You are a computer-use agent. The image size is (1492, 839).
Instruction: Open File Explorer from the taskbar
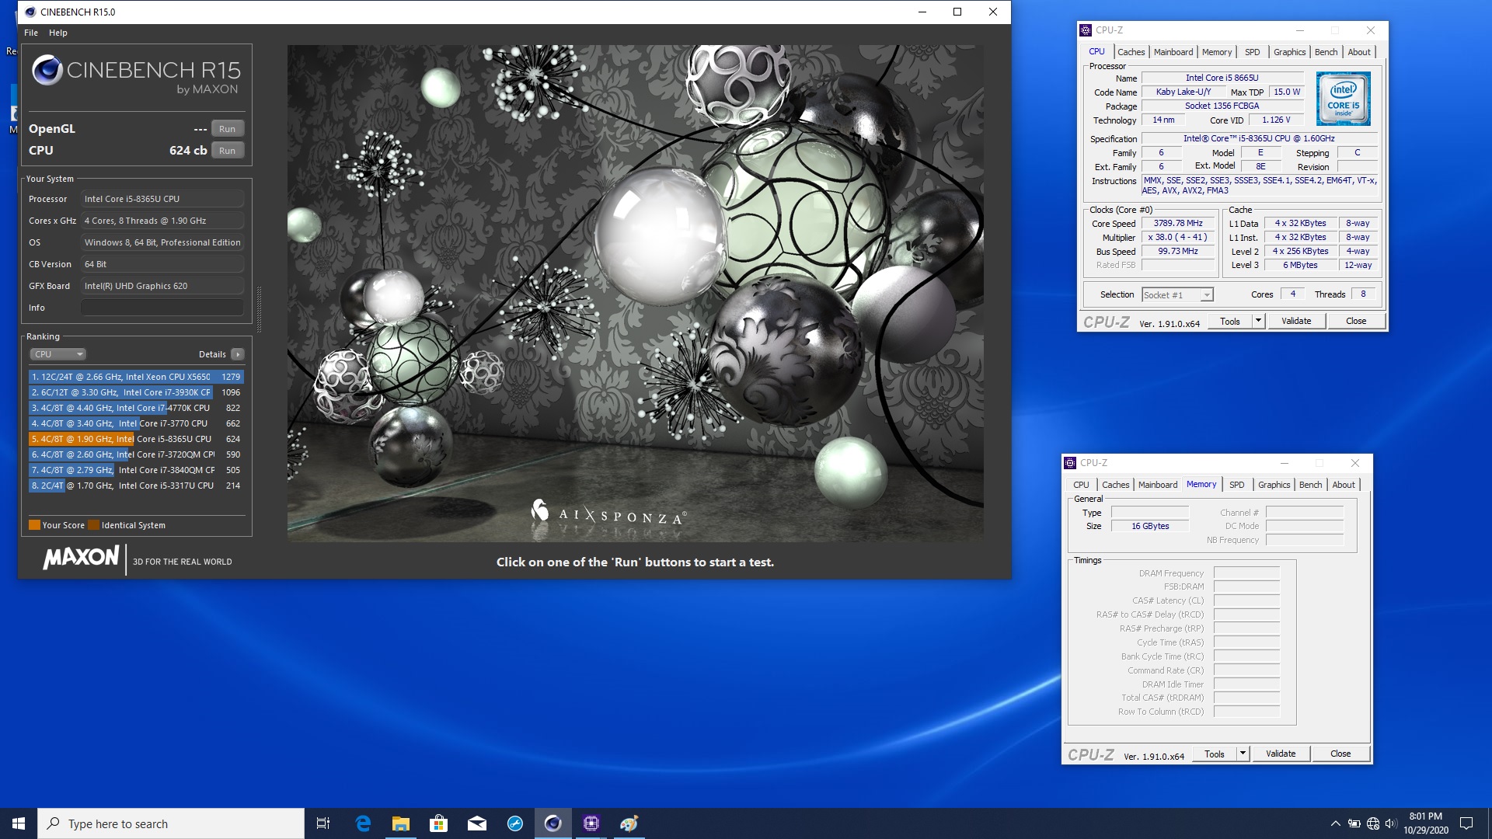click(x=400, y=823)
